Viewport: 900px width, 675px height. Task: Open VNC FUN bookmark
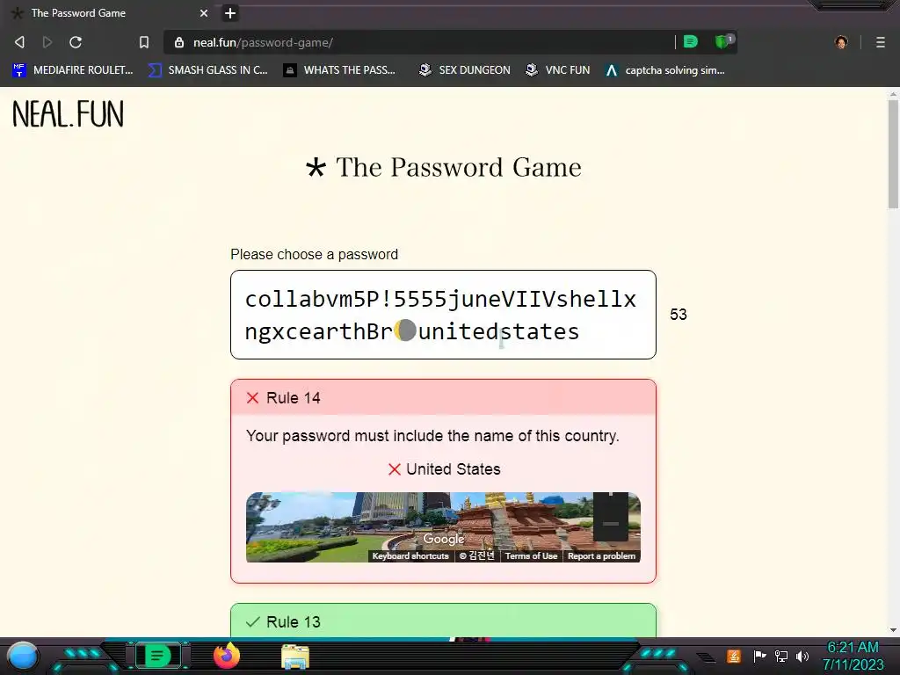point(558,70)
